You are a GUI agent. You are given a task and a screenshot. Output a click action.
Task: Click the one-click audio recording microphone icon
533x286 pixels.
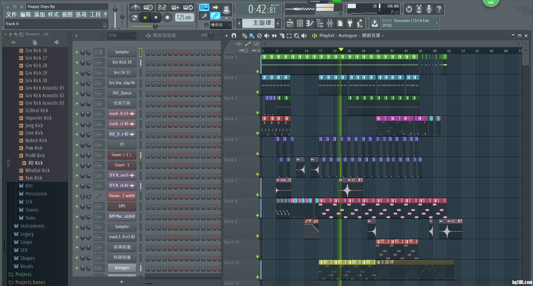click(x=429, y=9)
